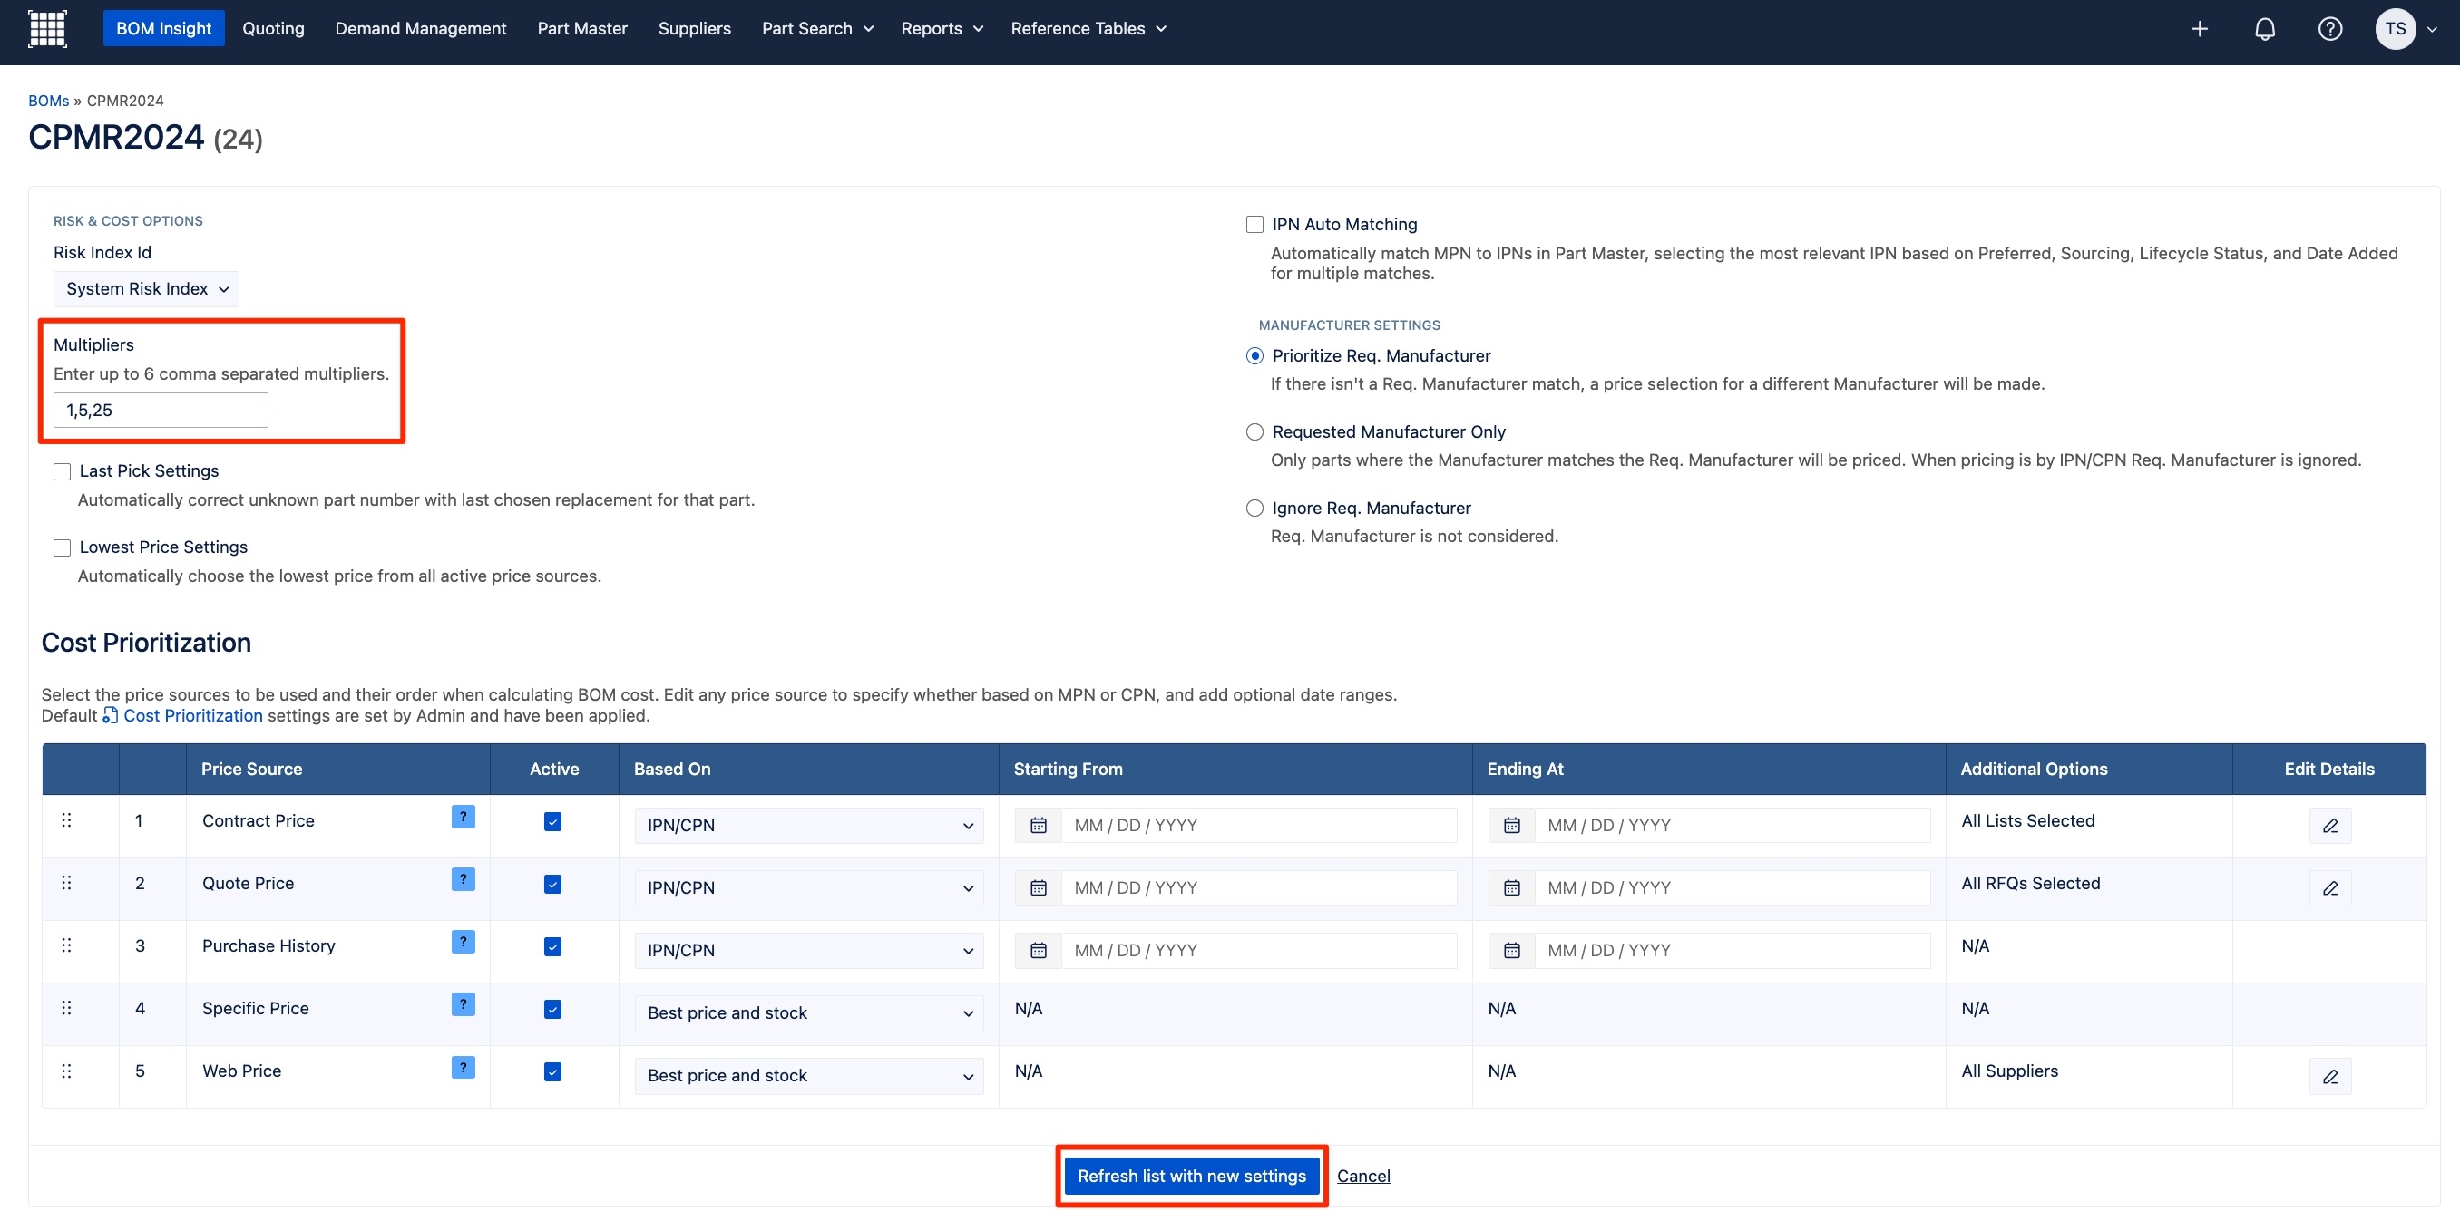Open calendar for Purchase History Ending At

point(1512,951)
